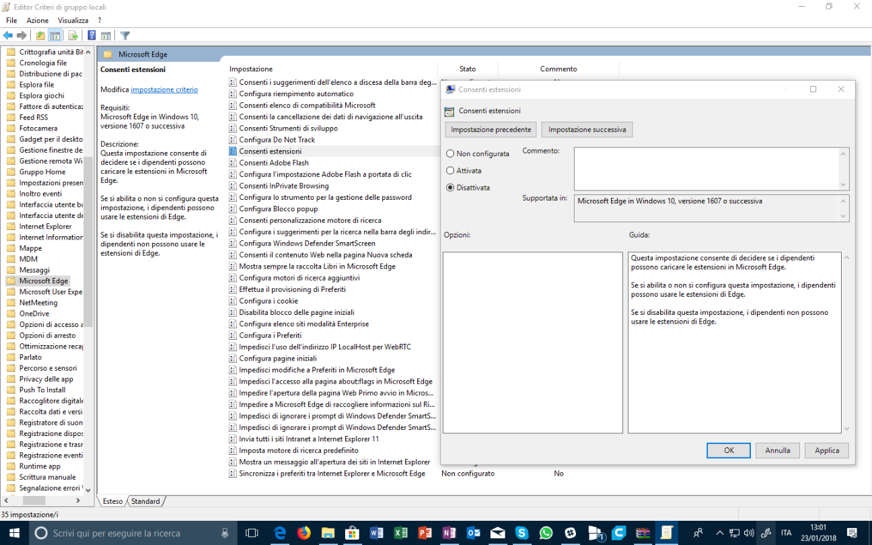
Task: Click the export list toolbar icon
Action: (73, 36)
